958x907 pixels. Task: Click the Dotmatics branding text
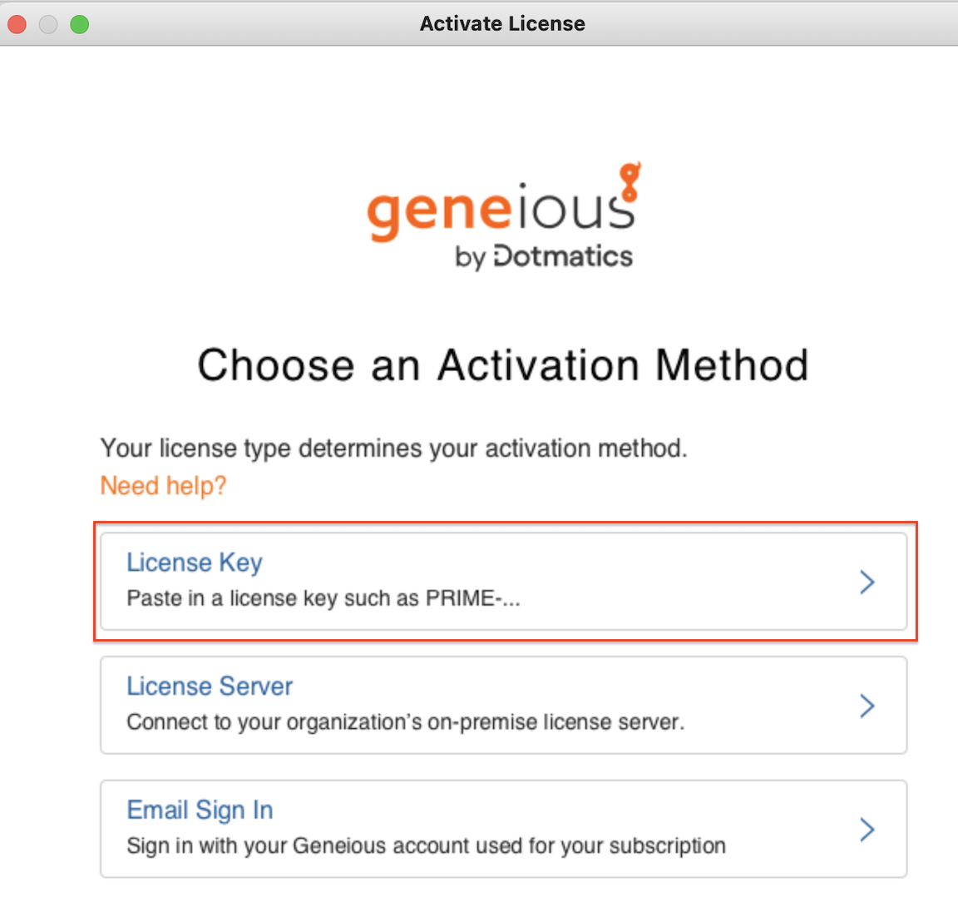(x=545, y=257)
